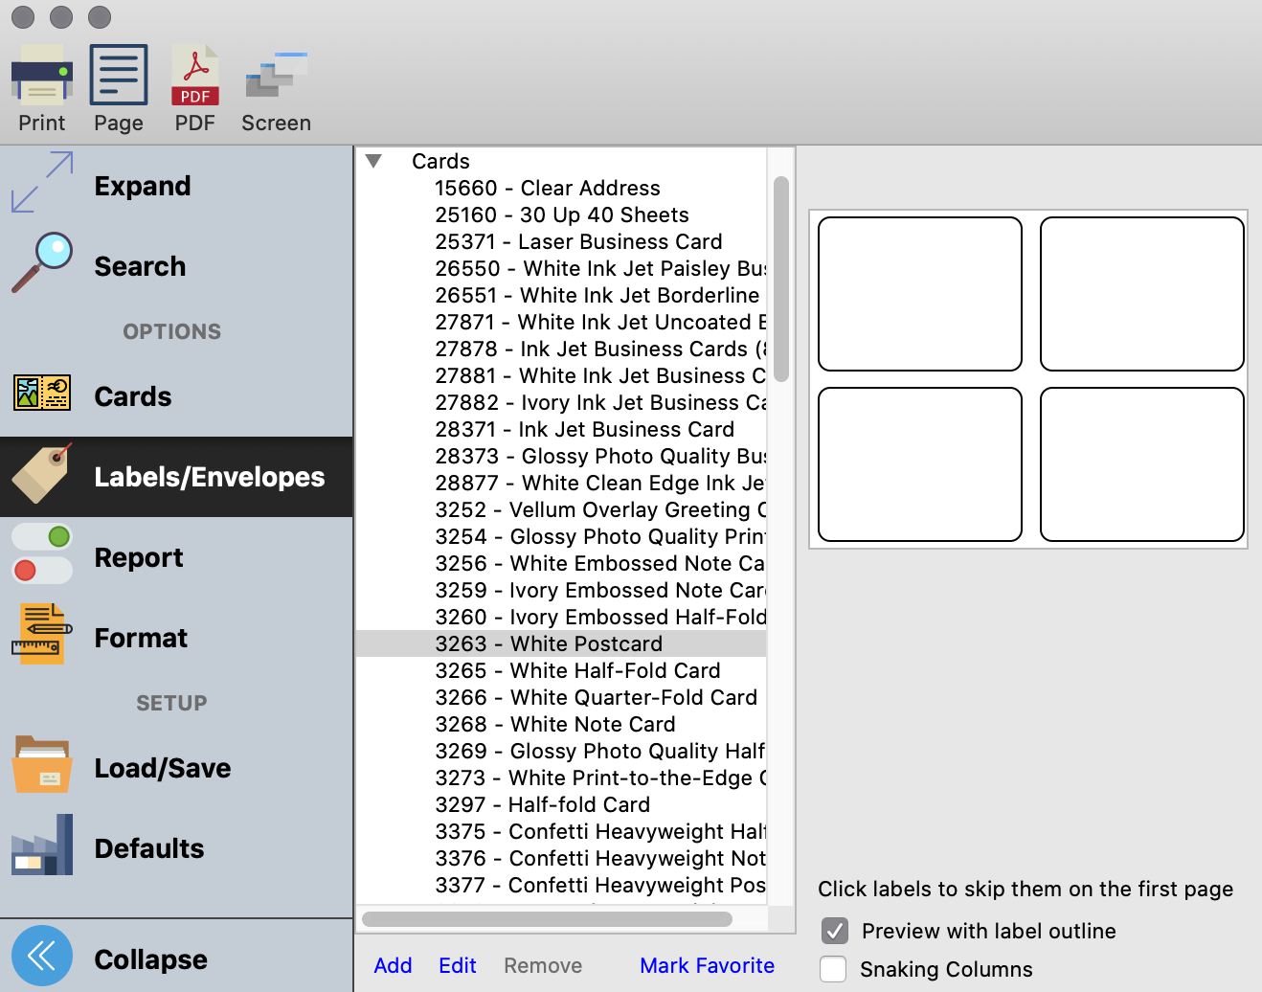Screen dimensions: 1262x992
Task: Open the Load/Save folder icon
Action: 42,765
